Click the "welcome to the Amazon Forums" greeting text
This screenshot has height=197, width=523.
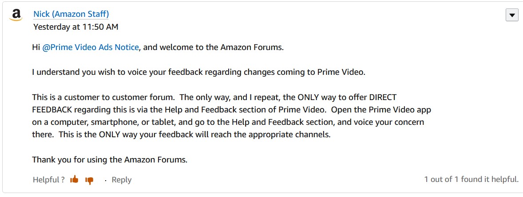(220, 47)
